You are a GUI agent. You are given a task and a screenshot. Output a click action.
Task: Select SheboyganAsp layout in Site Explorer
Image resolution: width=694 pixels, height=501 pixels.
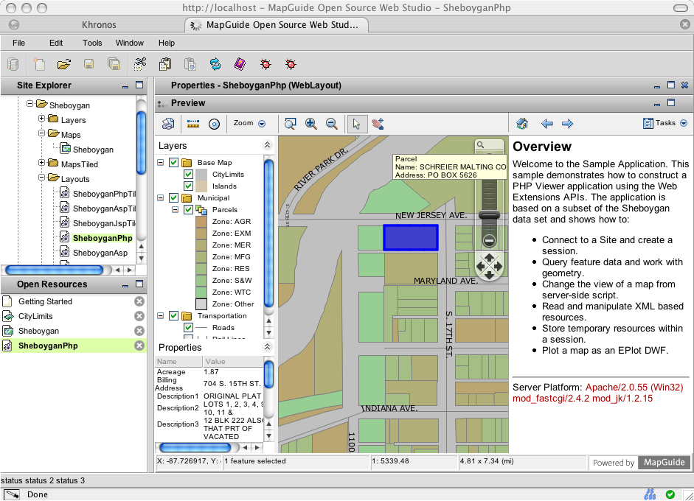pos(100,253)
